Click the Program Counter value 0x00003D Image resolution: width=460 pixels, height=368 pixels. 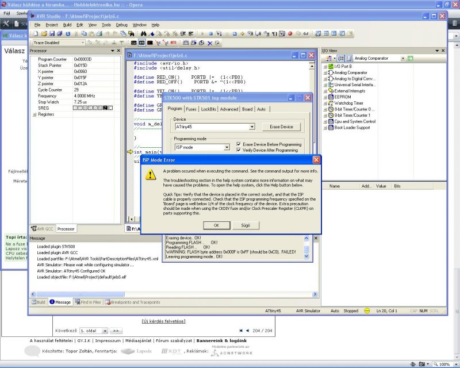point(83,59)
